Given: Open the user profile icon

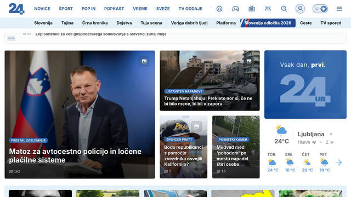Looking at the screenshot, I should coord(300,9).
